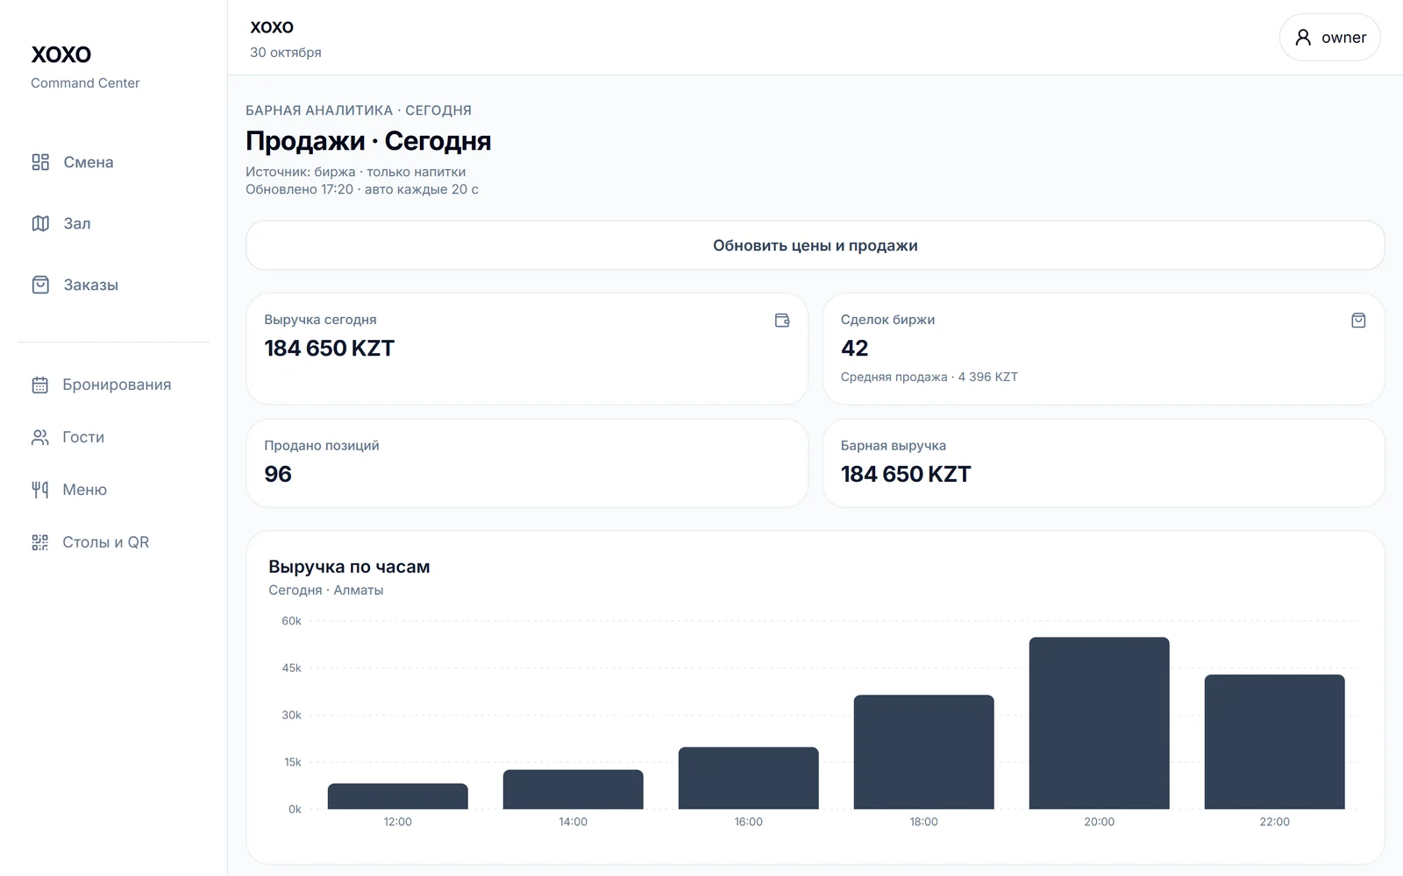This screenshot has width=1403, height=876.
Task: Click Источник: биржа · только напитки text
Action: [356, 172]
